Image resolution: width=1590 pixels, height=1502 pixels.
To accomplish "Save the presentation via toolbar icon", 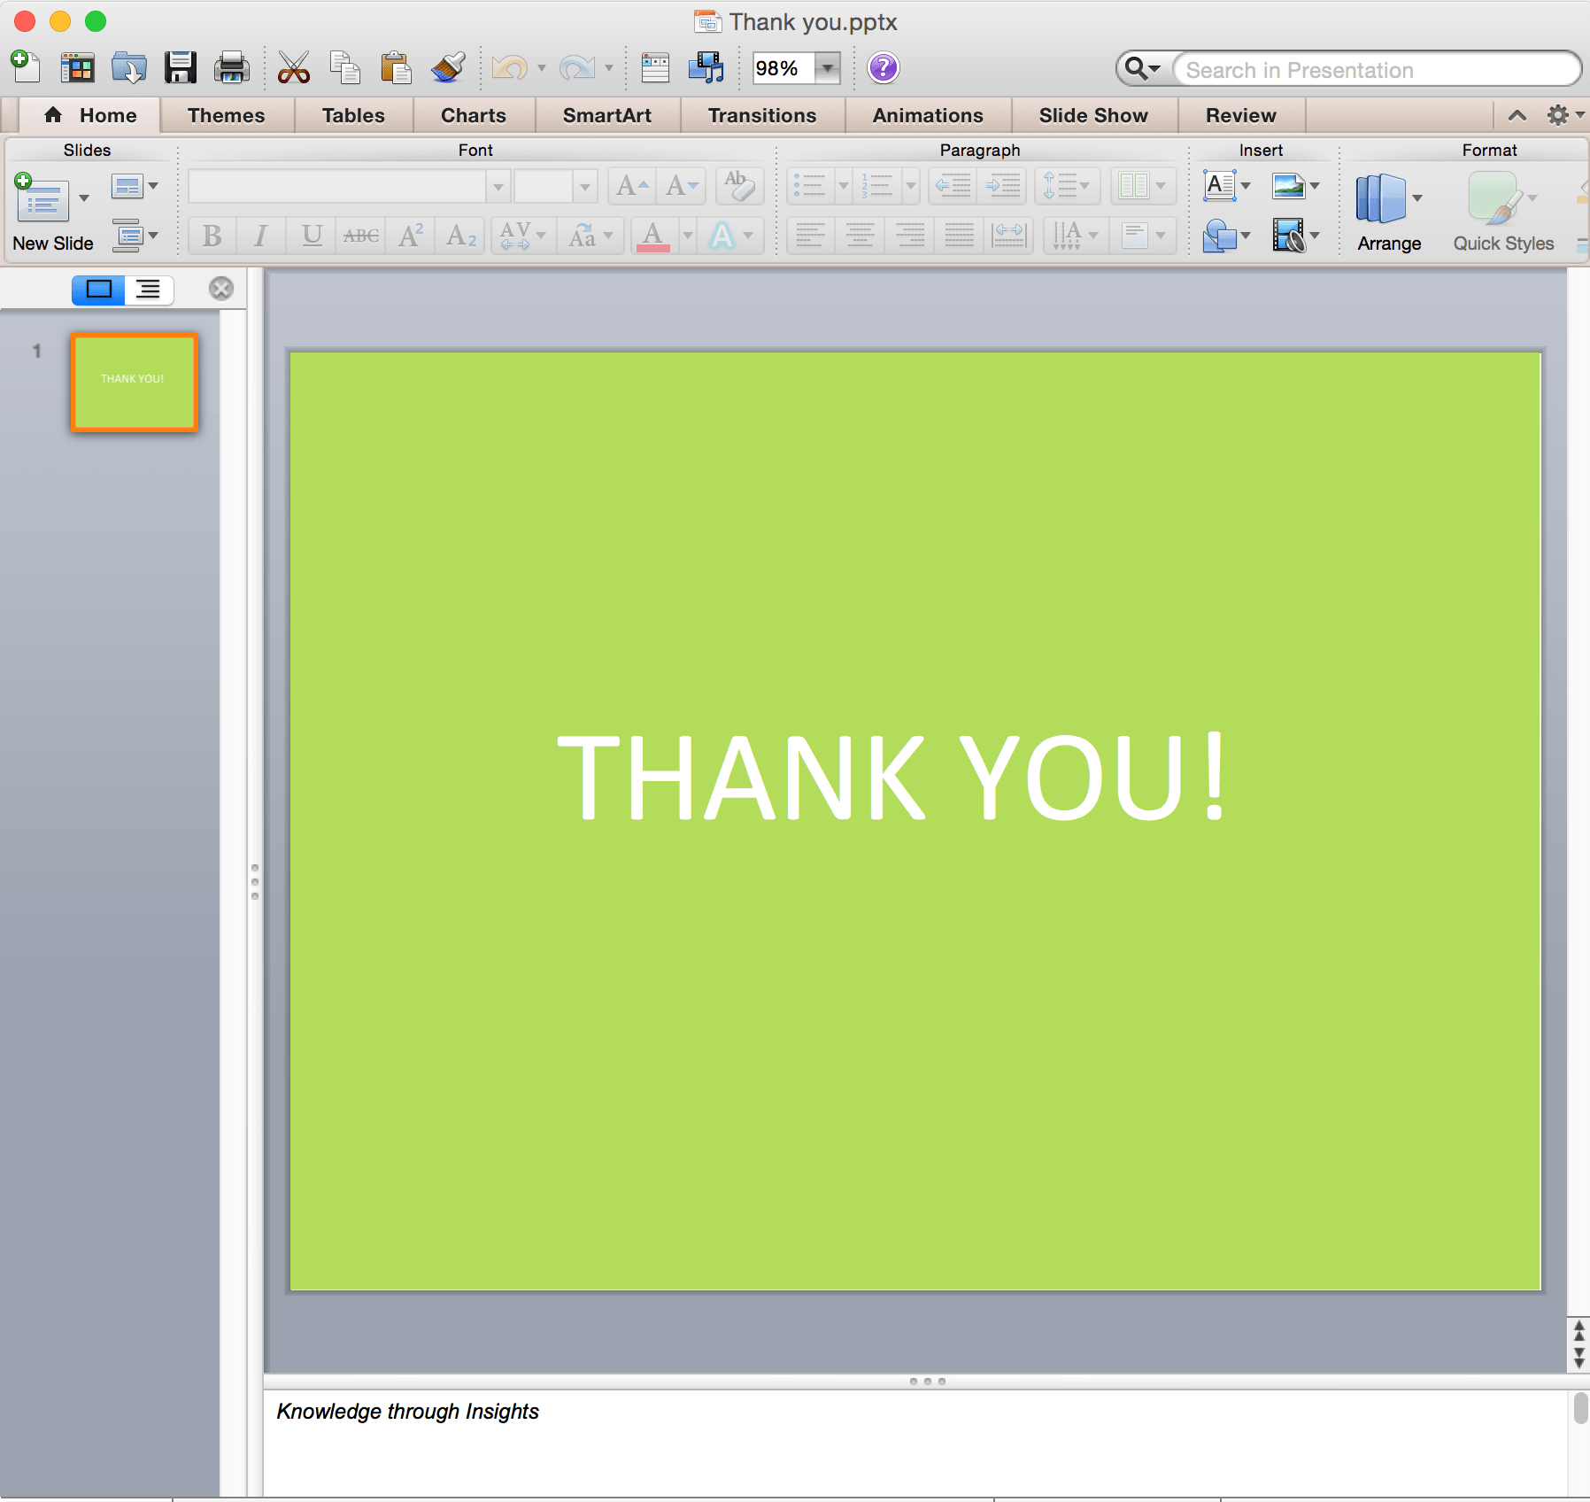I will click(x=181, y=66).
